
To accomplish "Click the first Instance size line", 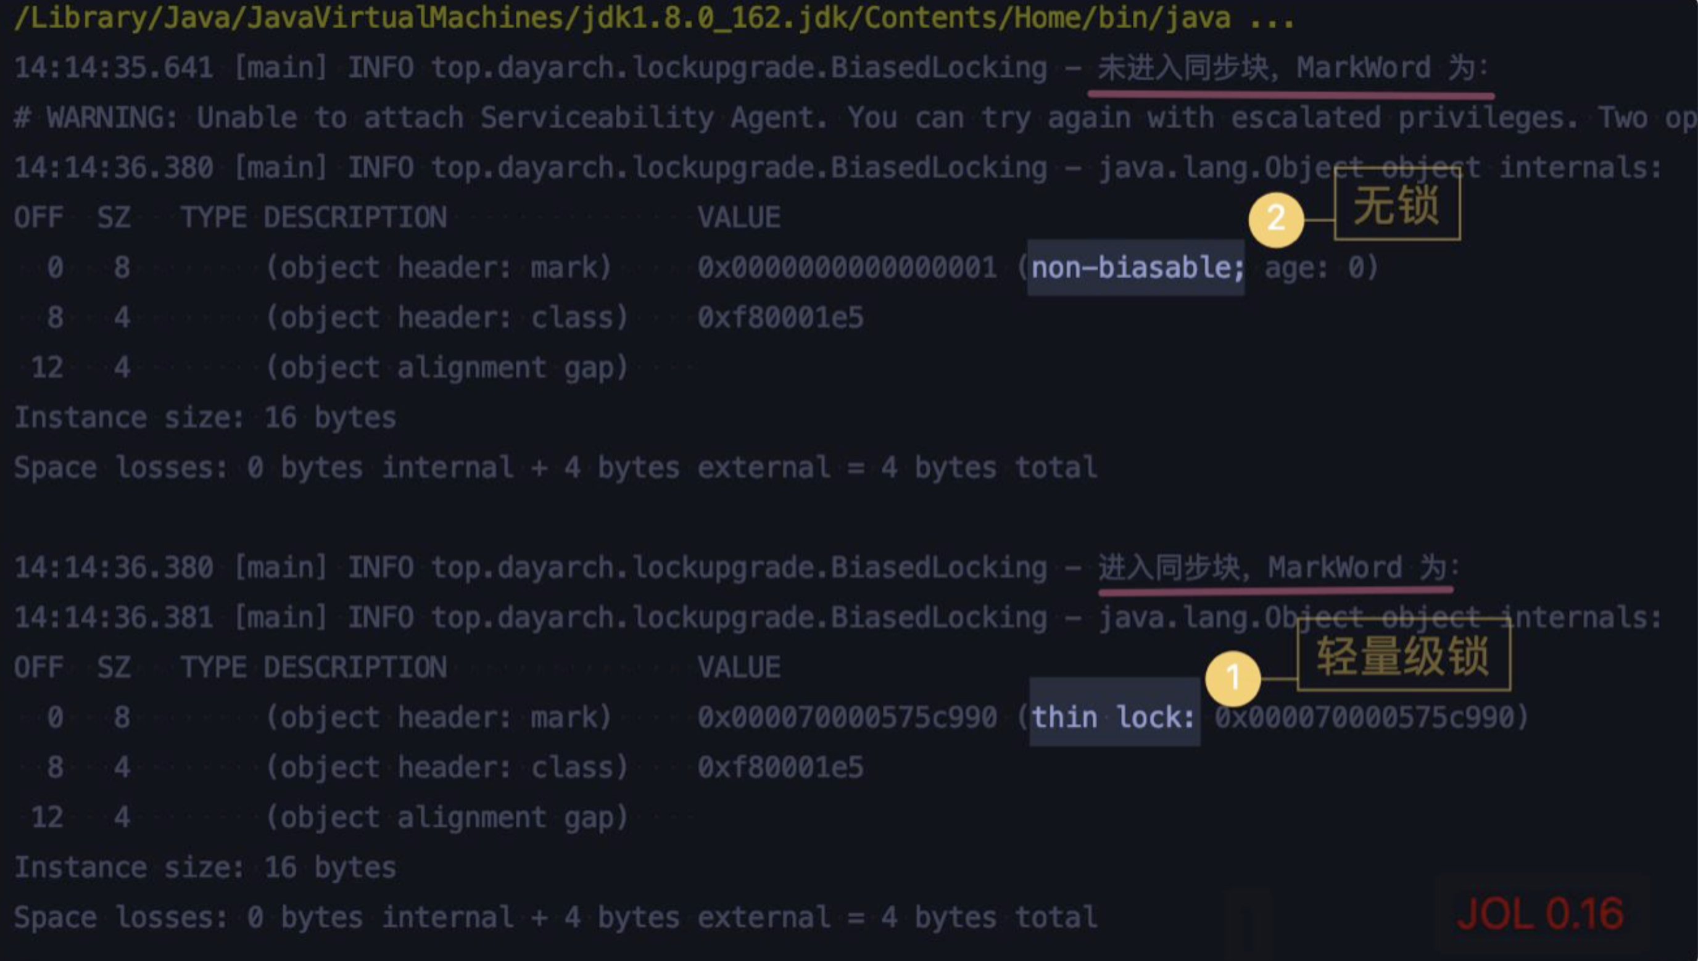I will point(205,417).
